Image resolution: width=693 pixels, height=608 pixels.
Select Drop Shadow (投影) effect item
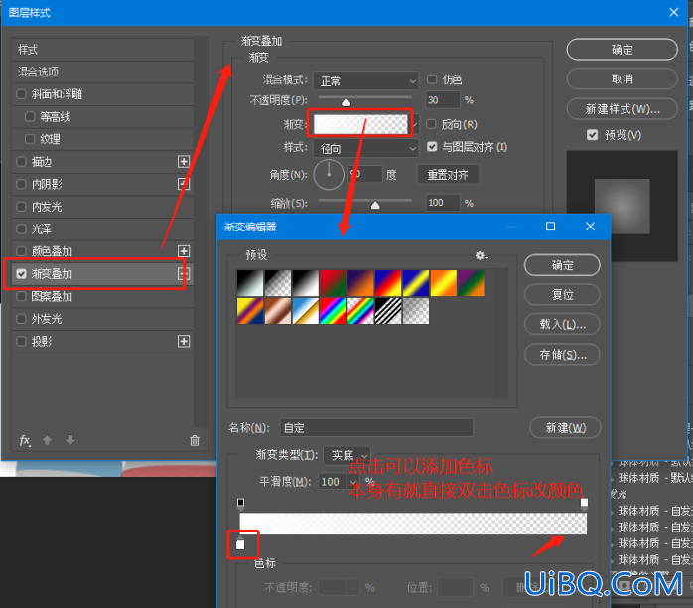pos(102,341)
